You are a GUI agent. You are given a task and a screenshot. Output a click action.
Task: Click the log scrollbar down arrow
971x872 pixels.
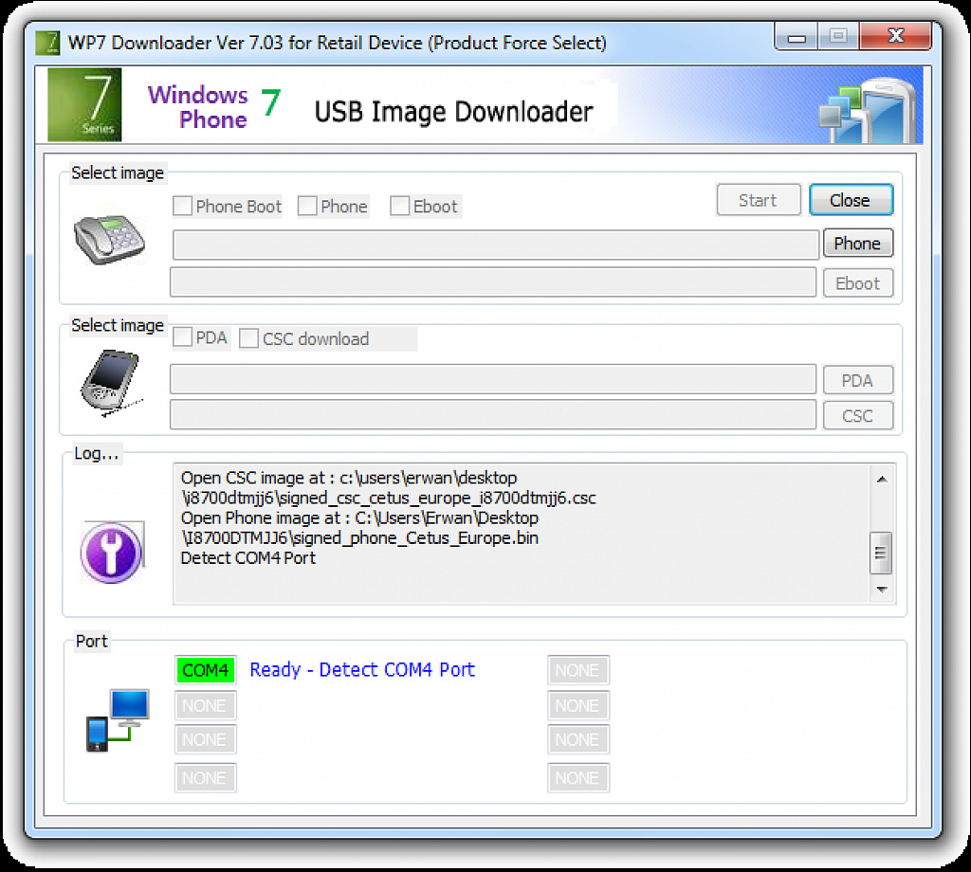(882, 590)
